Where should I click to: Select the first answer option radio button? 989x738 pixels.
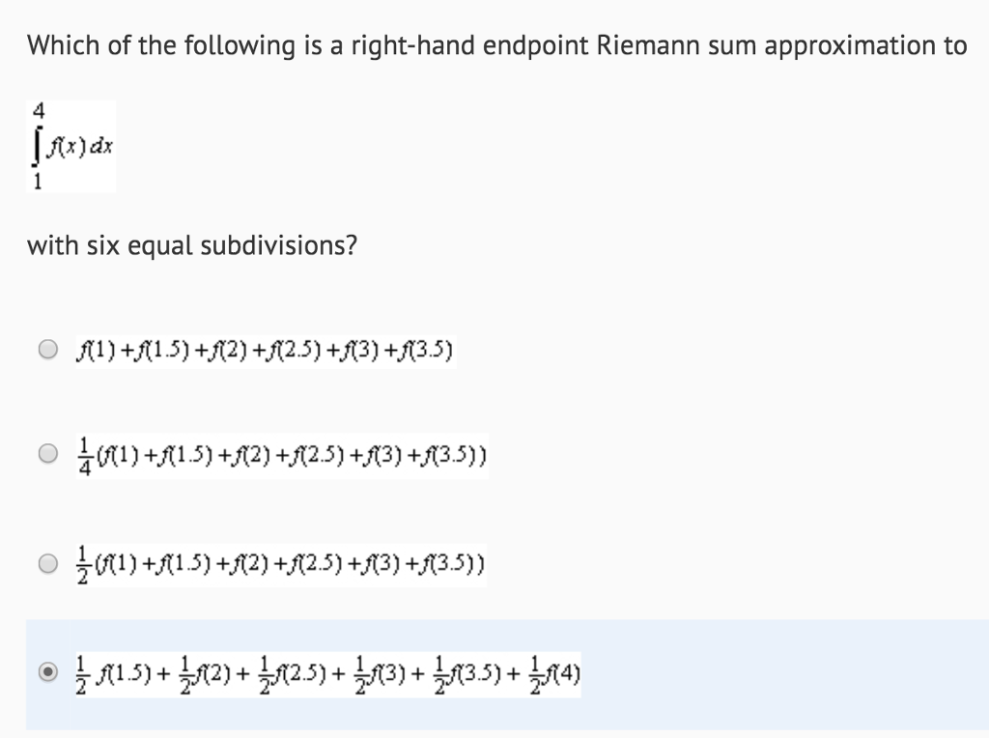click(47, 349)
